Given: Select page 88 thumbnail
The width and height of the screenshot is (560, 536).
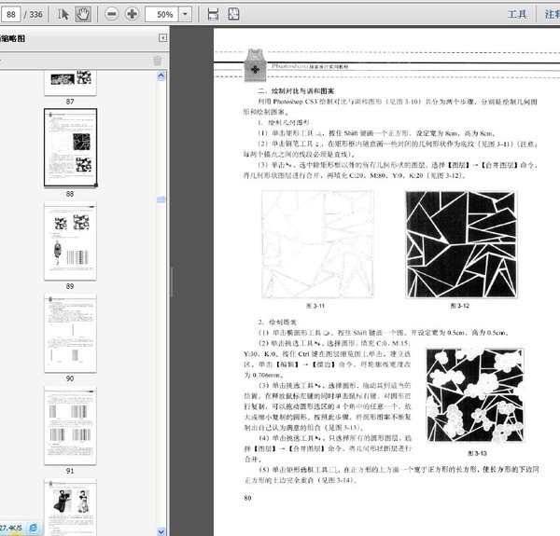Looking at the screenshot, I should click(70, 147).
